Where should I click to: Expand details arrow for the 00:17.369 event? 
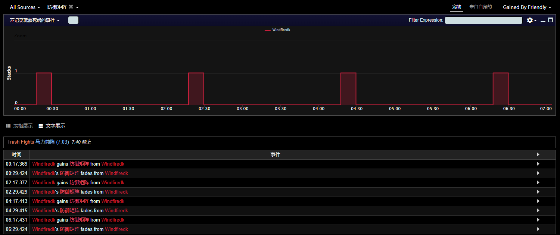[x=538, y=164]
